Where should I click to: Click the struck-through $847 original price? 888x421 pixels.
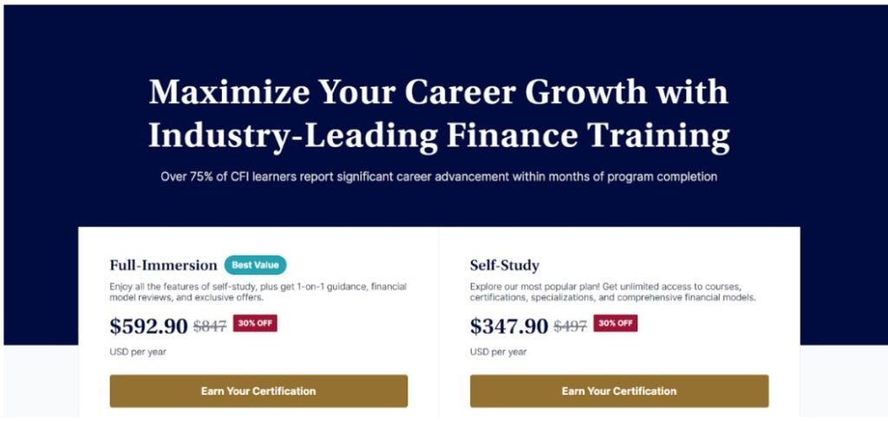(210, 326)
